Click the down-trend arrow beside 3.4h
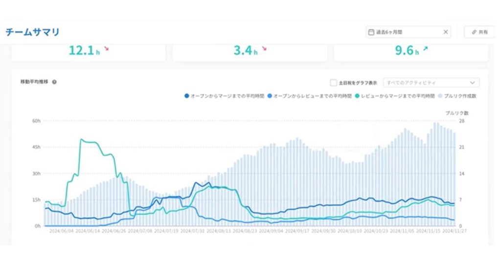Viewport: 501px width, 263px height. point(264,49)
